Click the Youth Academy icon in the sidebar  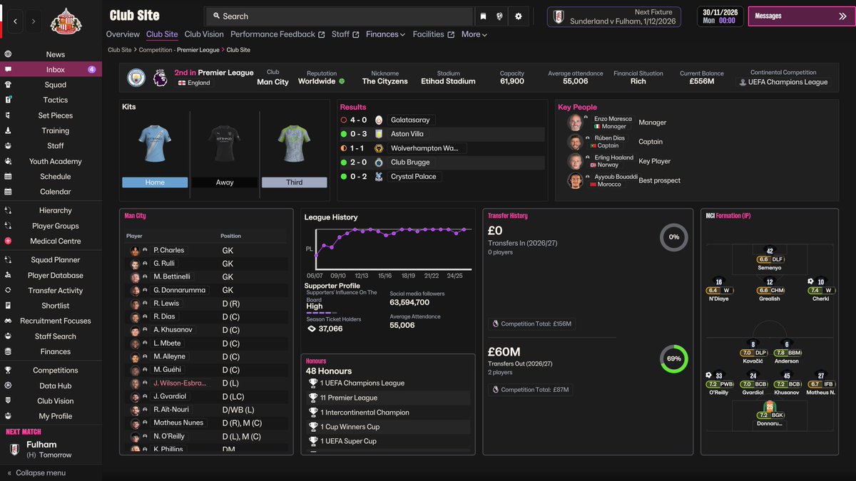pyautogui.click(x=8, y=161)
